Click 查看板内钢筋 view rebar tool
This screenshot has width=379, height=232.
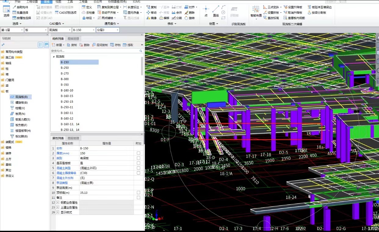pos(294,18)
